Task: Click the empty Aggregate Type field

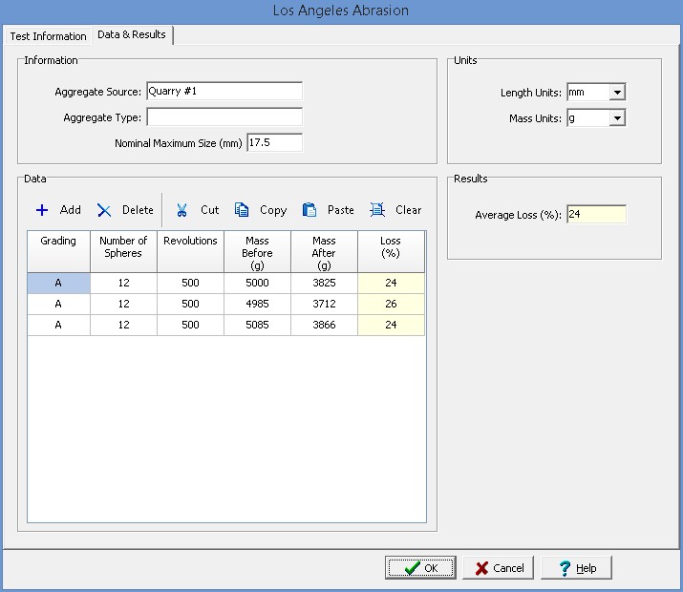Action: [x=224, y=117]
